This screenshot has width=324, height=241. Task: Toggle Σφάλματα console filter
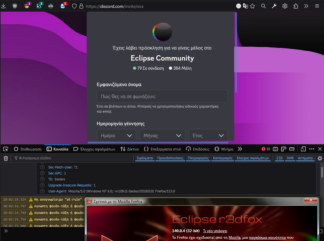pyautogui.click(x=145, y=158)
